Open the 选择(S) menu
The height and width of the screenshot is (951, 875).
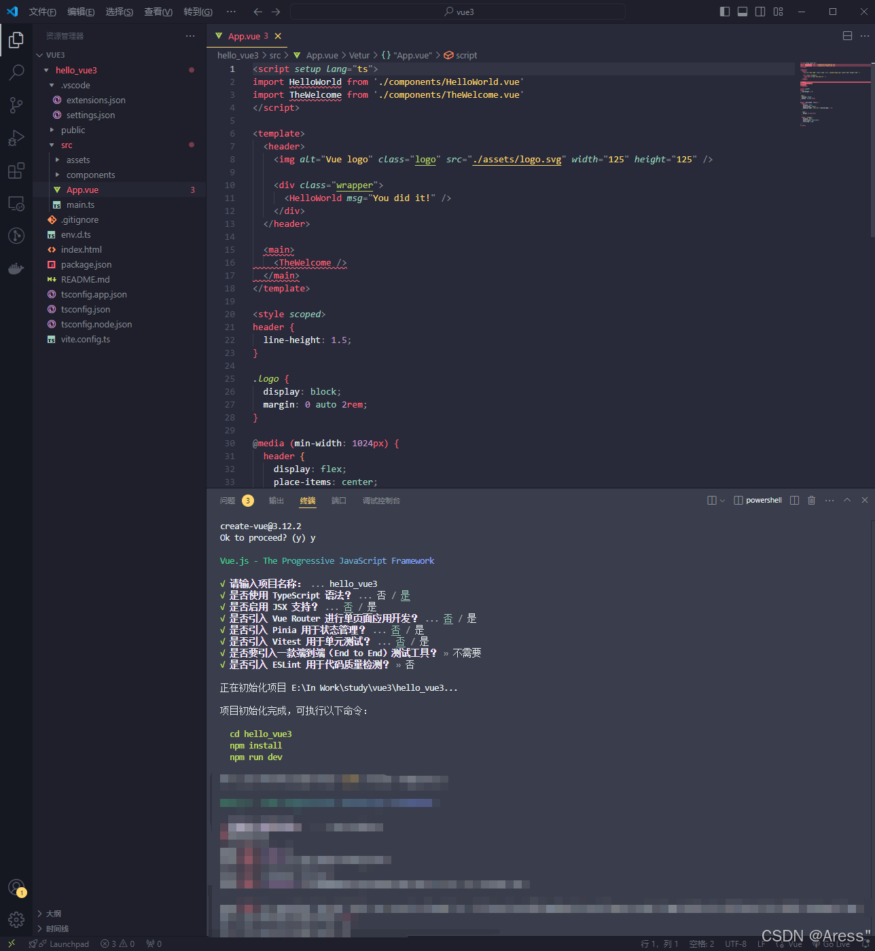[120, 12]
